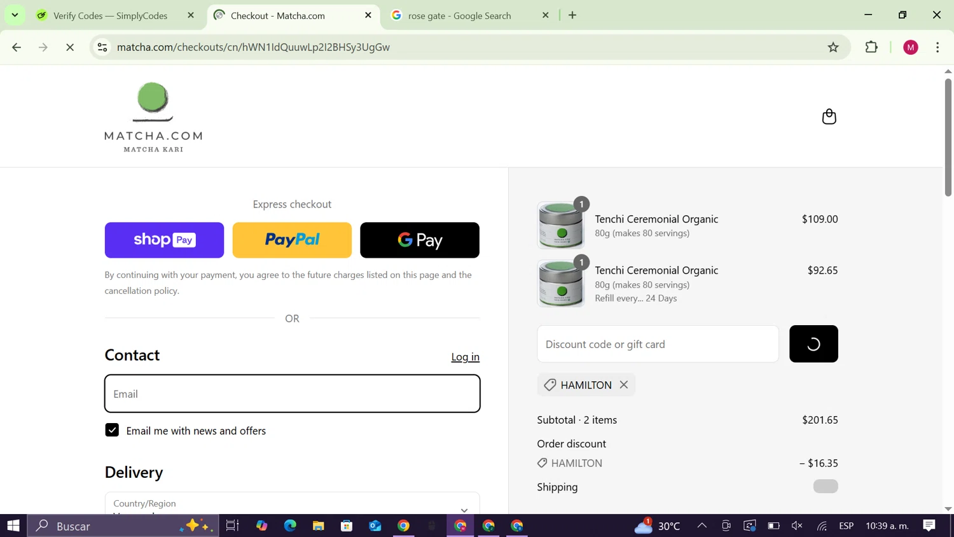This screenshot has height=537, width=954.
Task: Open a new browser tab
Action: click(572, 15)
